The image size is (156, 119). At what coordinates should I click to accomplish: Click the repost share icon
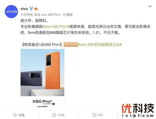pos(54,115)
